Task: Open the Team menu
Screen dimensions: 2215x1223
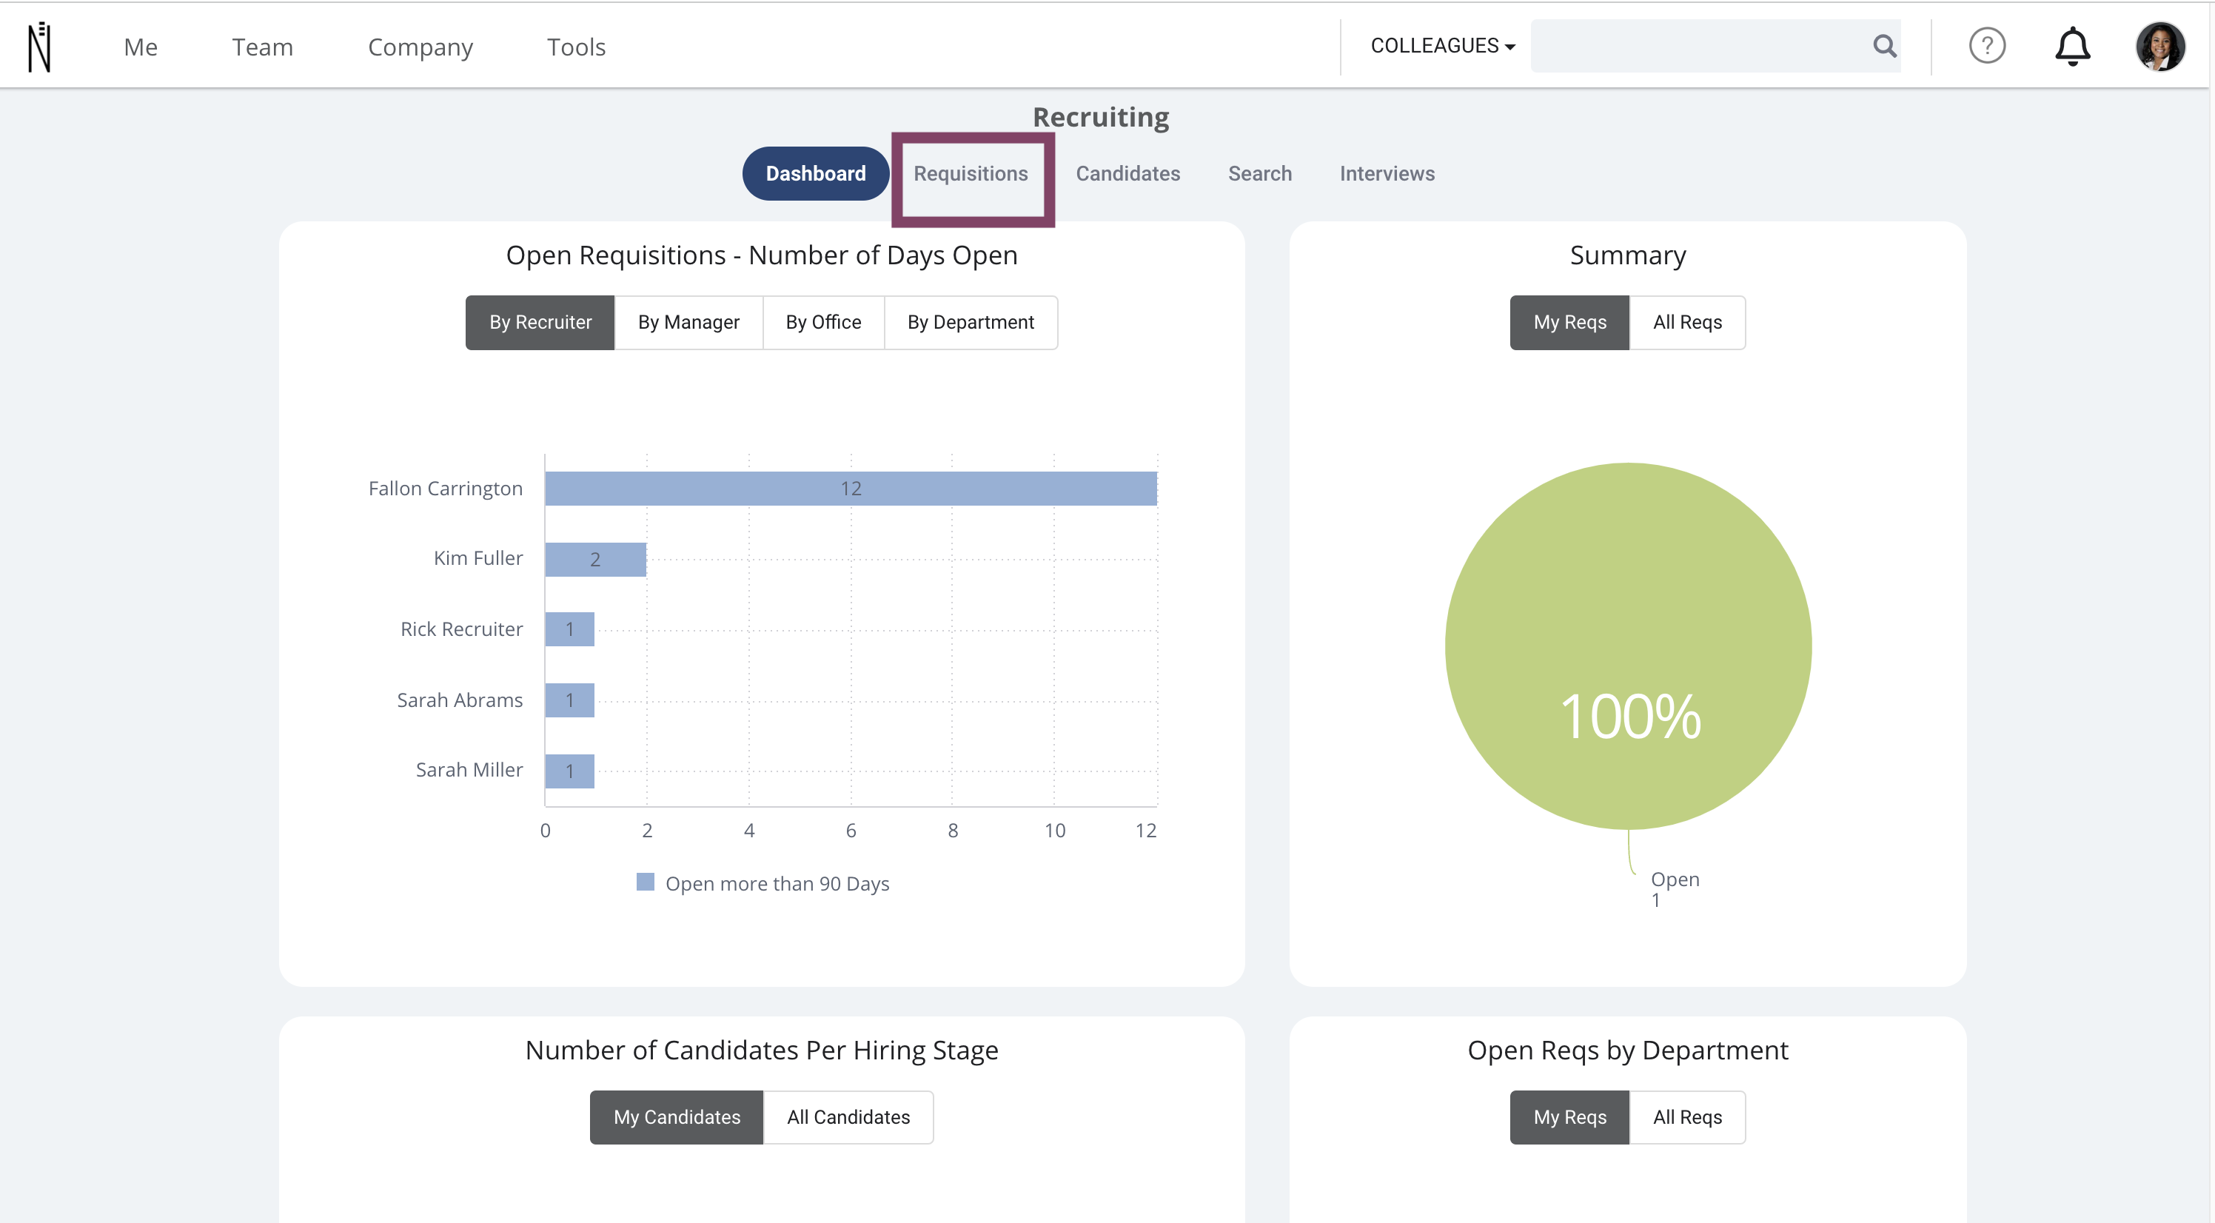Action: [x=262, y=47]
